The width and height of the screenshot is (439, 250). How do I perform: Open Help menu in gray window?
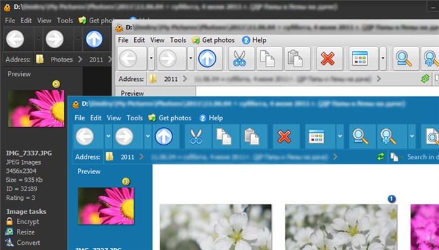click(254, 40)
